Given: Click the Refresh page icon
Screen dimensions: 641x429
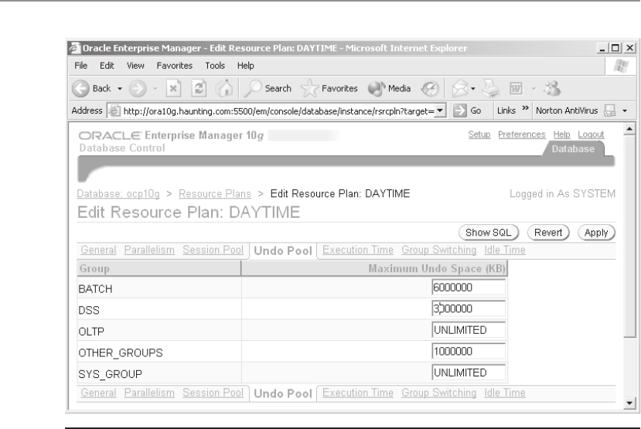Looking at the screenshot, I should (199, 89).
